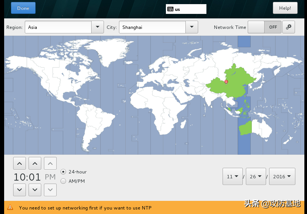Click the Region field showing Asia
Screen dimensions: 307x214
point(58,27)
